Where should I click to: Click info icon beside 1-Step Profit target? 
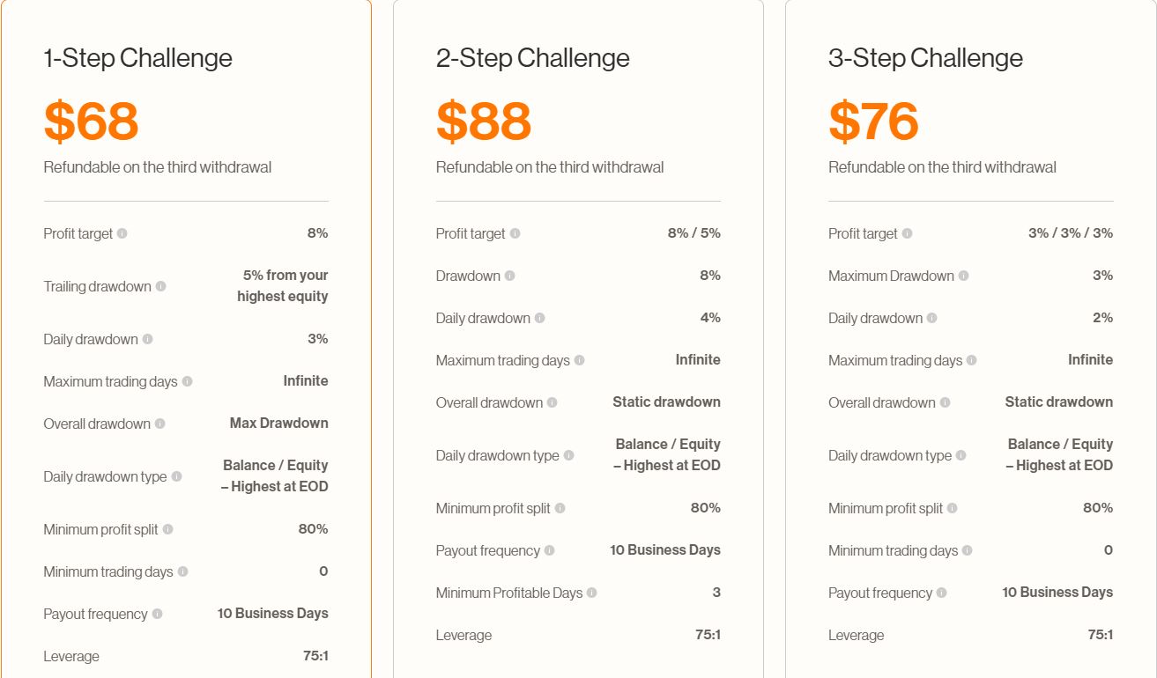click(x=122, y=233)
